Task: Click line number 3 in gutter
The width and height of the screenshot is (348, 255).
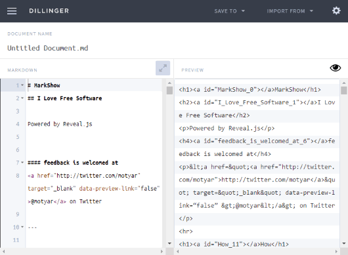Action: 18,111
